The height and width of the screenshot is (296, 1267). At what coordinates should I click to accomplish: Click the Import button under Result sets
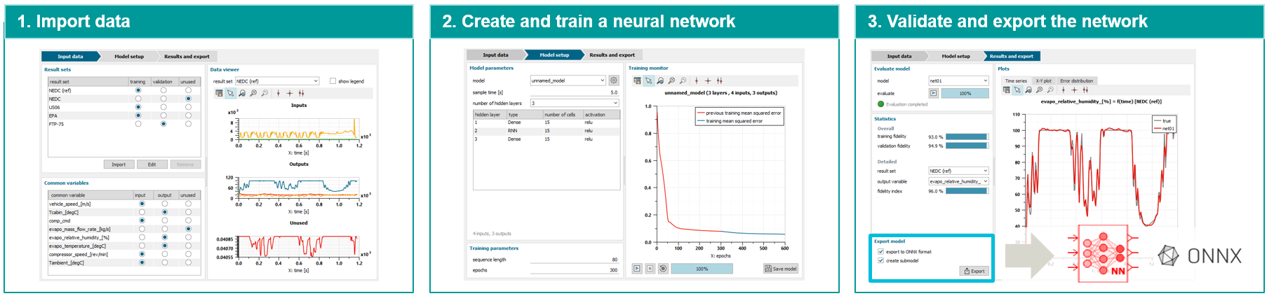pyautogui.click(x=119, y=164)
